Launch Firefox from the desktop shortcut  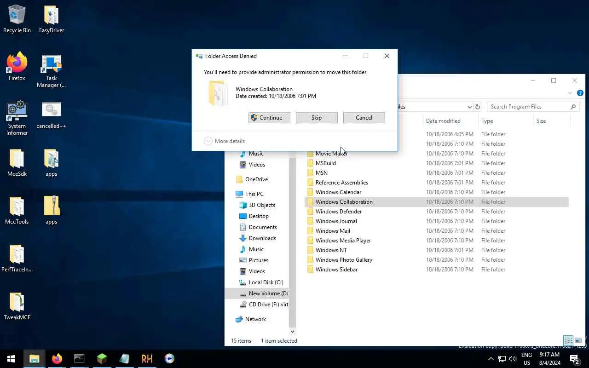17,67
